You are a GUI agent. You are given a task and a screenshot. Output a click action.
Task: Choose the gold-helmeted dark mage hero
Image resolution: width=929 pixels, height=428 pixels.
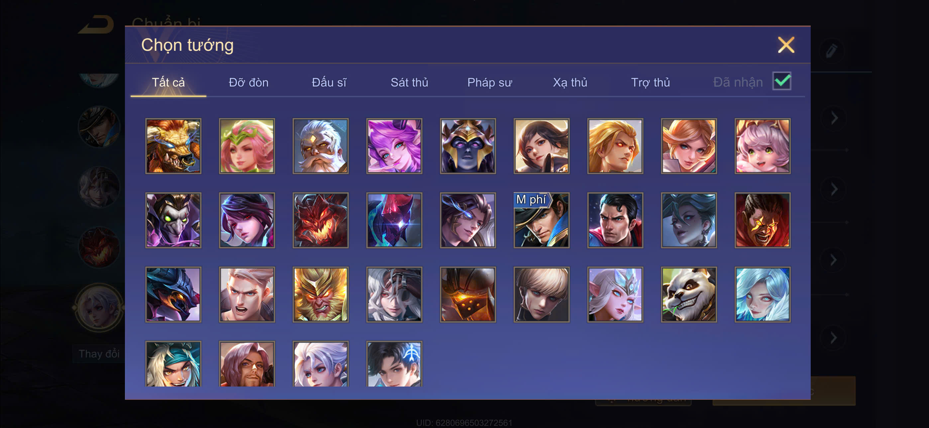(468, 146)
